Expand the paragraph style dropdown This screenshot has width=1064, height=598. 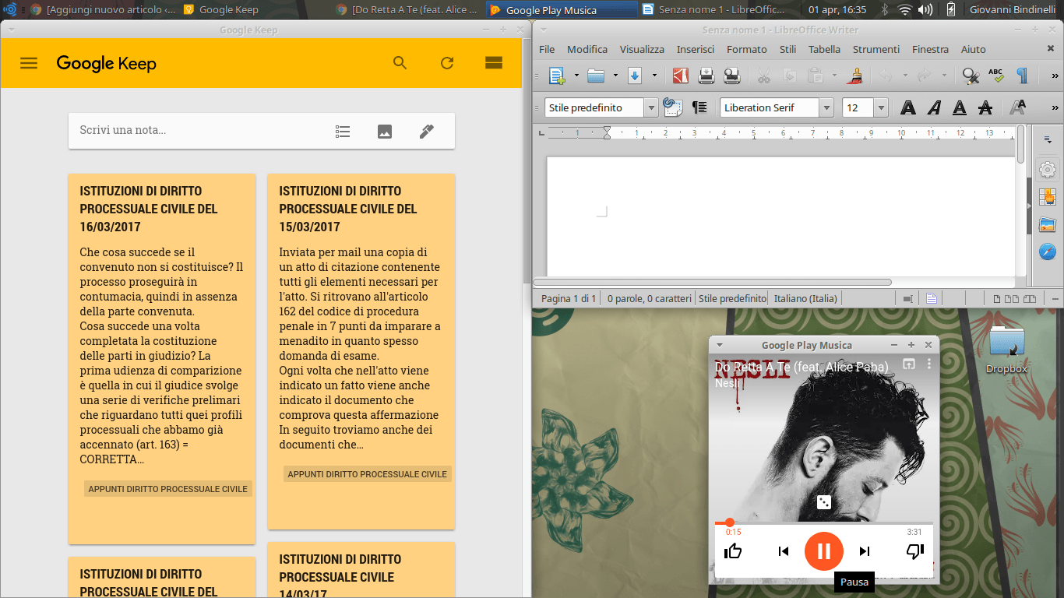(650, 108)
